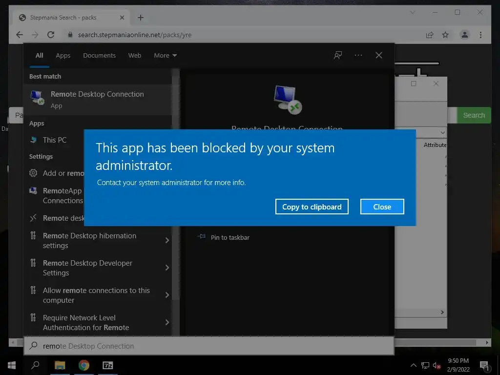Open the Windows Start menu
This screenshot has height=375, width=500.
(x=12, y=365)
